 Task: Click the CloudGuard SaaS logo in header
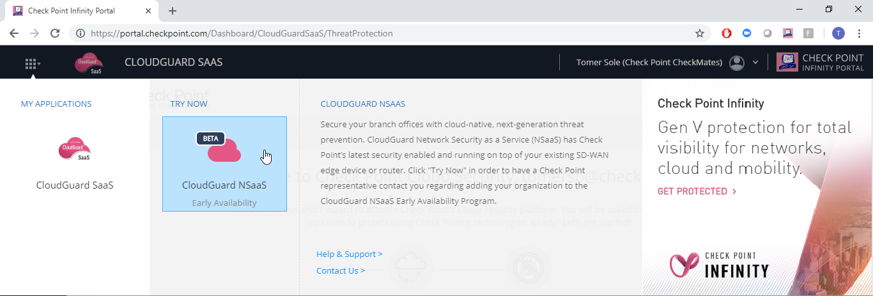coord(89,63)
